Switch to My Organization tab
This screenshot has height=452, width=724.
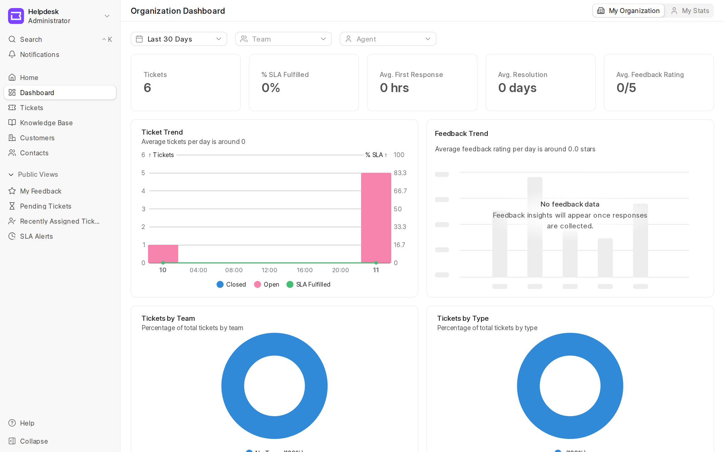pos(628,11)
